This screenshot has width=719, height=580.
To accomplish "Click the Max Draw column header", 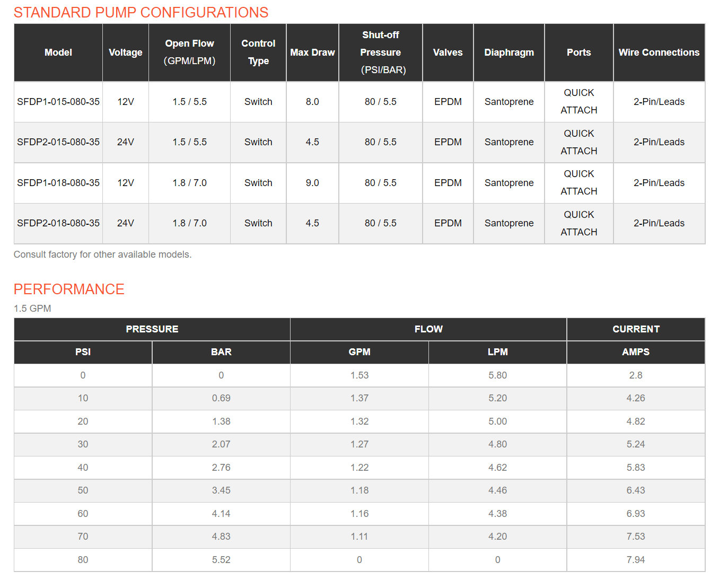I will click(312, 52).
